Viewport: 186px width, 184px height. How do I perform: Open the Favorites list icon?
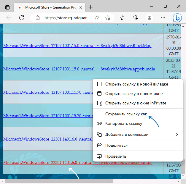point(123,18)
